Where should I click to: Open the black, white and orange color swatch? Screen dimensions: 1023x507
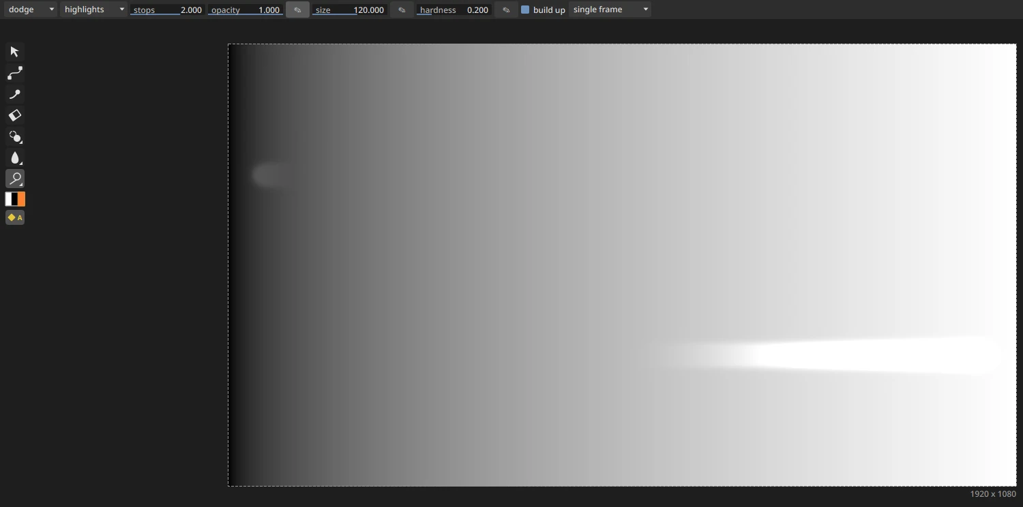pos(15,199)
